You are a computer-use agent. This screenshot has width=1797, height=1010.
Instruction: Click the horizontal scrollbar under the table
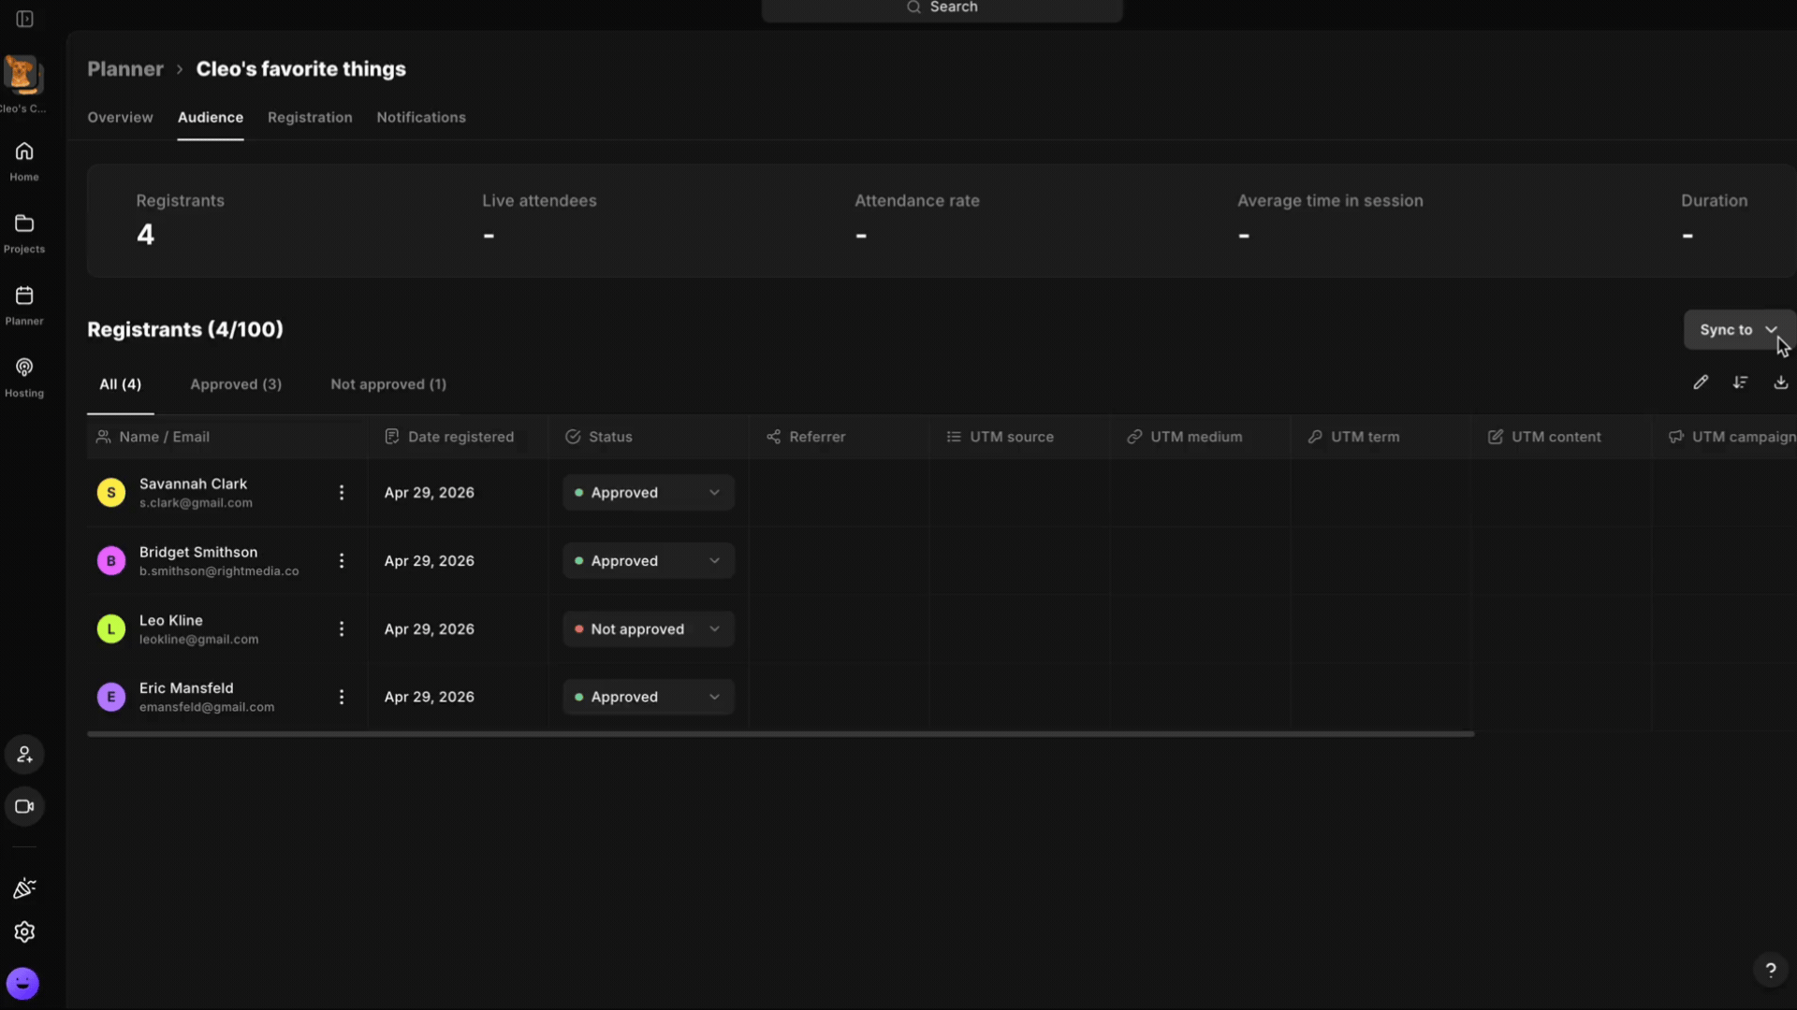pos(781,734)
